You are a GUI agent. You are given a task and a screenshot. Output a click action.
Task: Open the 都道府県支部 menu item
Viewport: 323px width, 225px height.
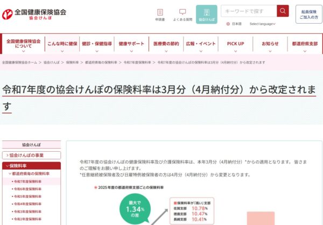(x=305, y=44)
